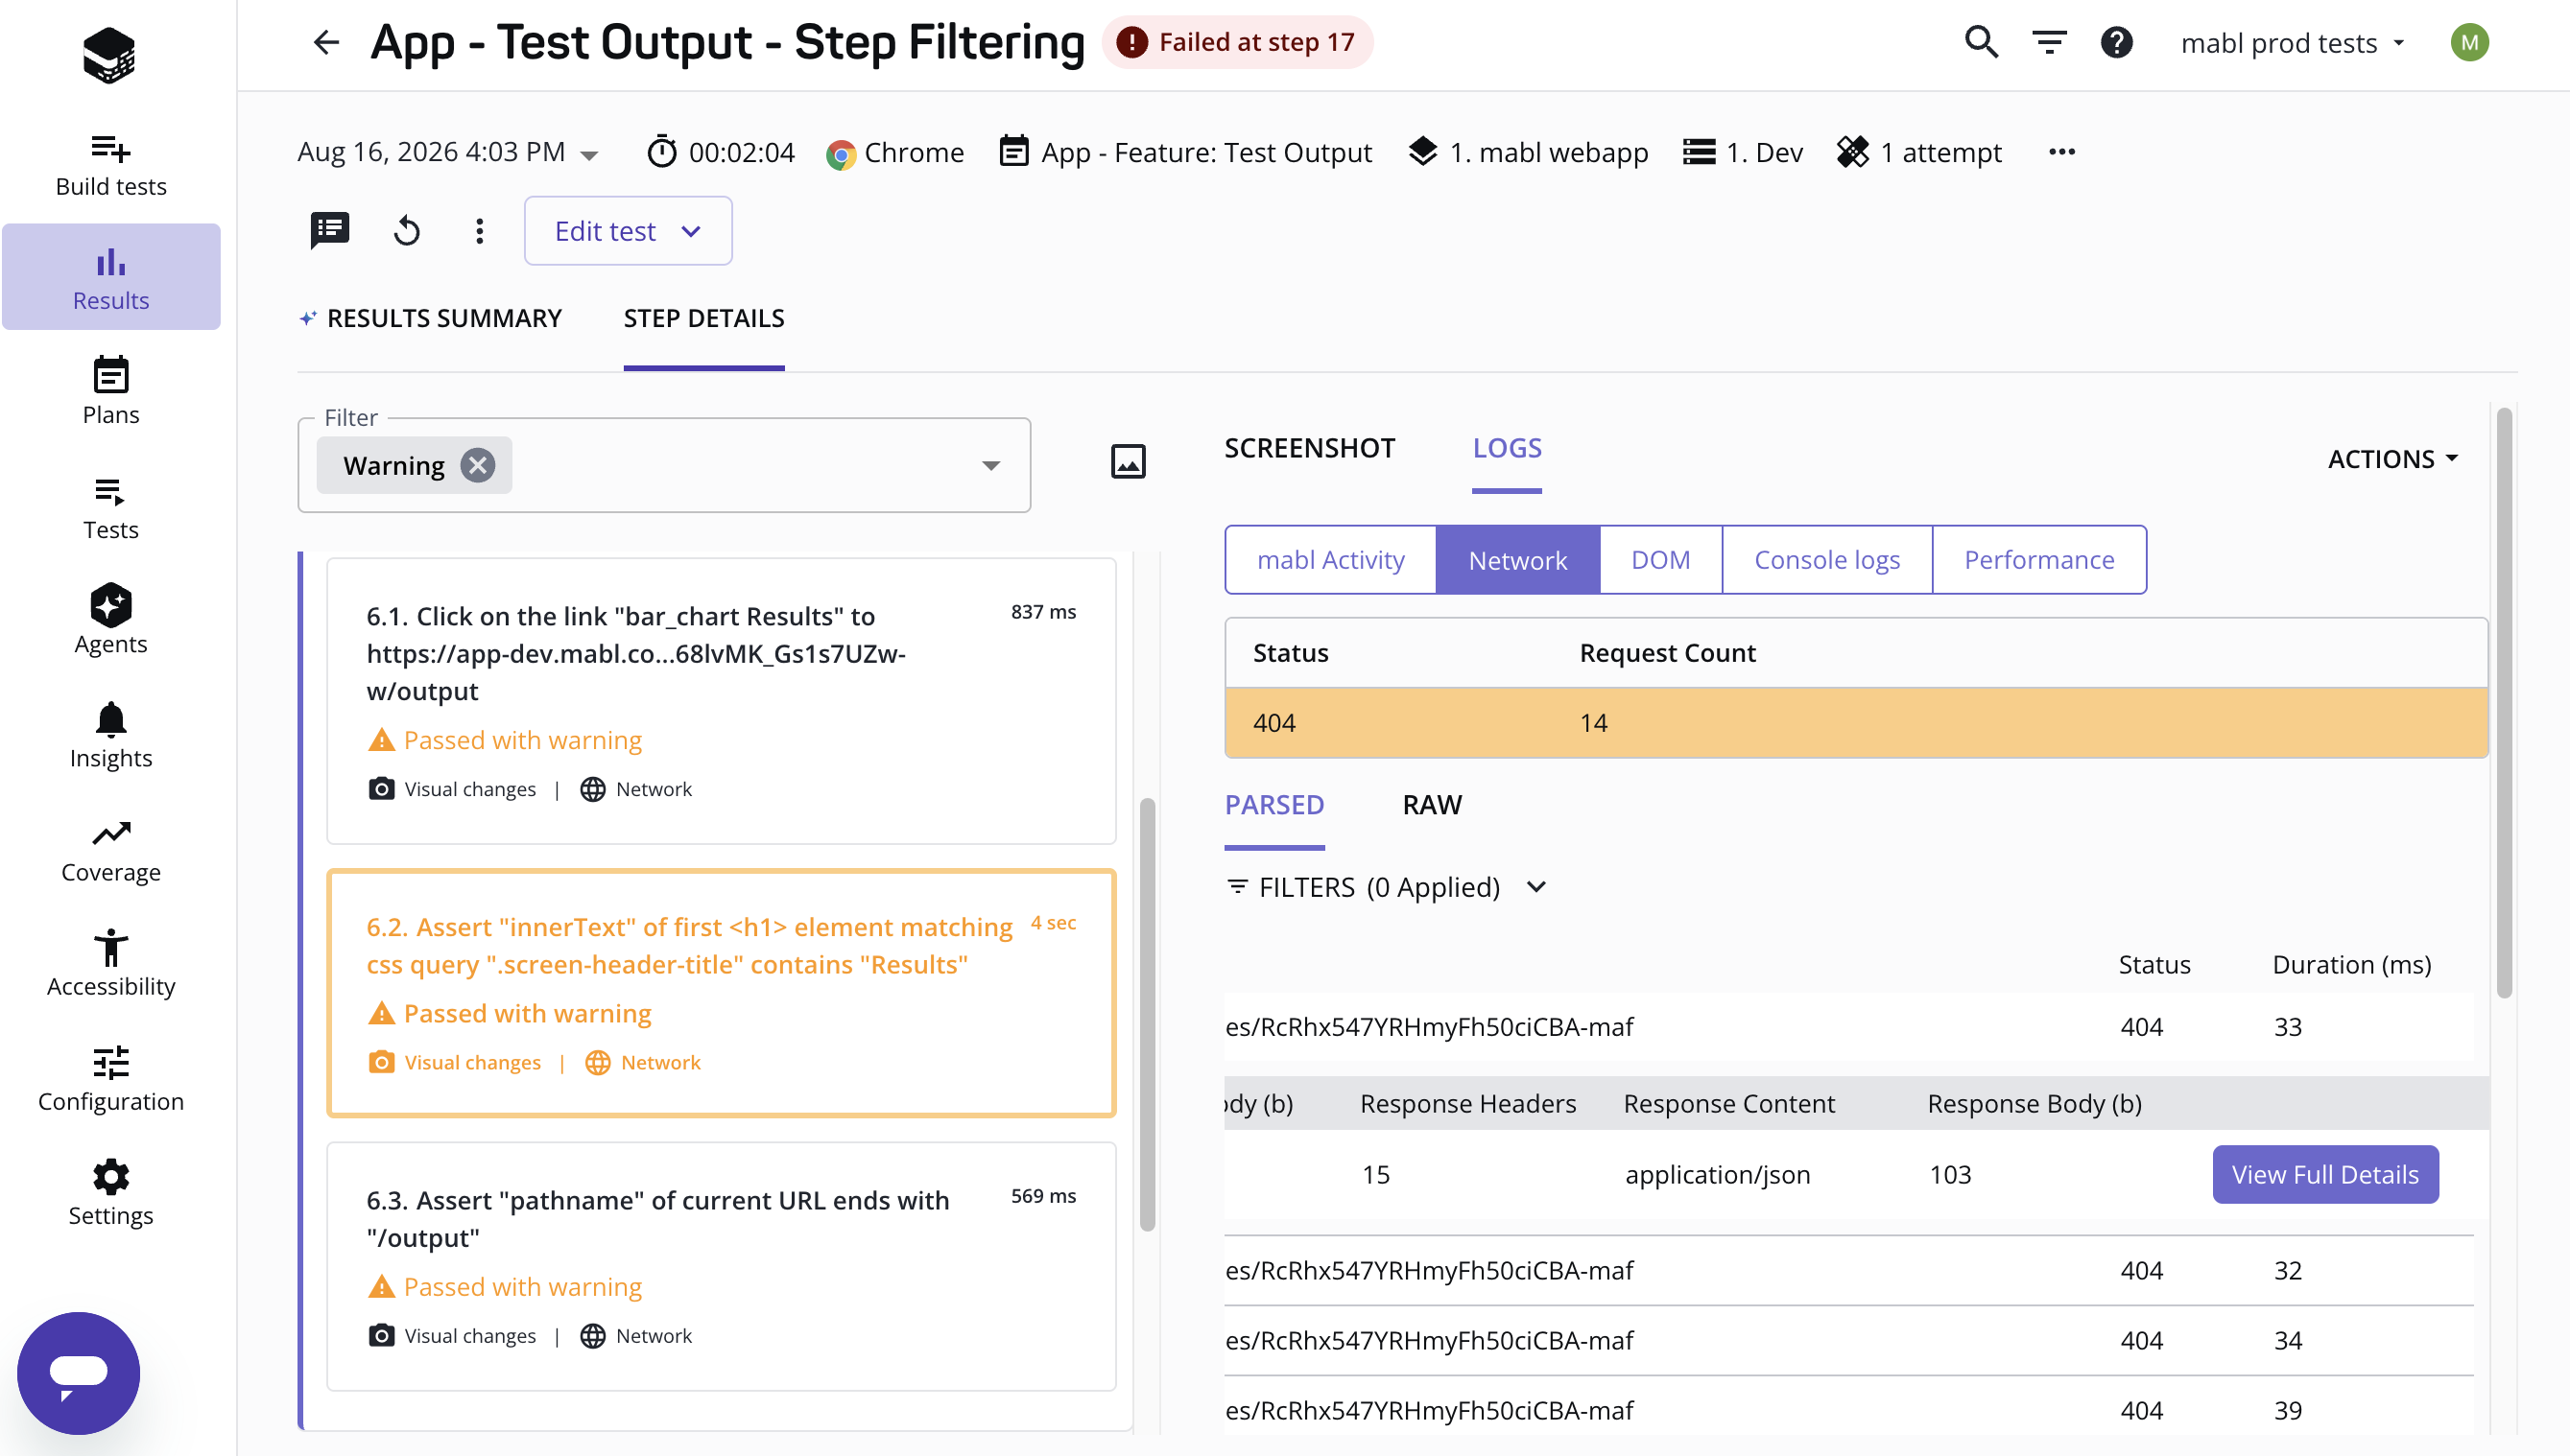Select step 6.2 Assert innerText card

(722, 993)
